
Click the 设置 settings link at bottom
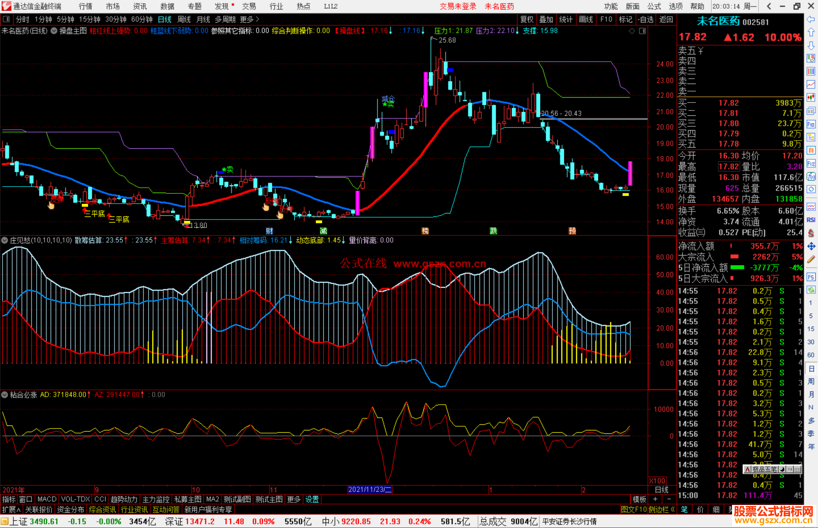(312, 499)
